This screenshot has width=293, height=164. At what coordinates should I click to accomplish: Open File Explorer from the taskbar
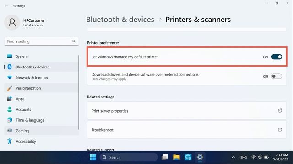point(176,157)
